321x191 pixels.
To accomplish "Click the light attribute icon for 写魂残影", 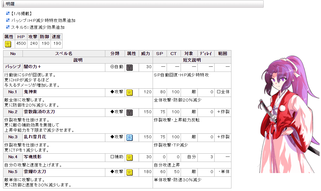I will (x=130, y=157).
